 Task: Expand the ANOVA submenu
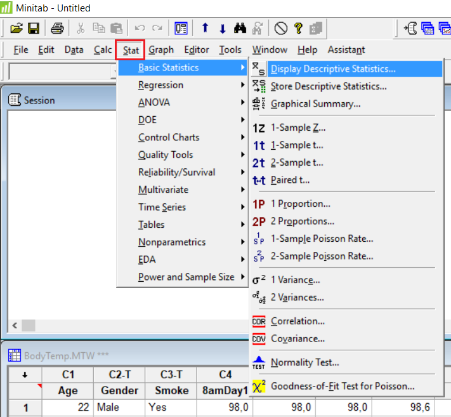[182, 102]
